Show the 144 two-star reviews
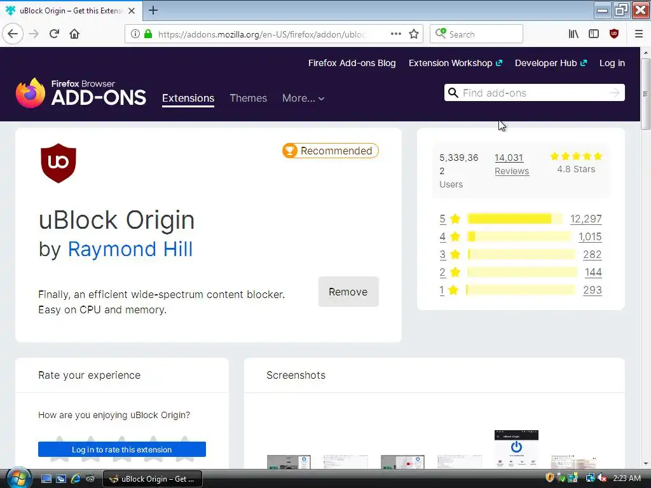Viewport: 651px width, 488px height. (593, 272)
